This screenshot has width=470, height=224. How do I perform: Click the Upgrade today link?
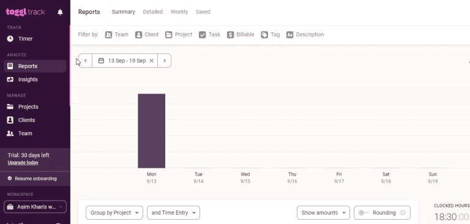click(23, 163)
